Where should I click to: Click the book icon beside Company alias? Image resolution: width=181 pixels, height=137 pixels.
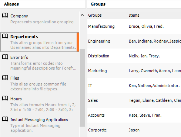point(5,16)
